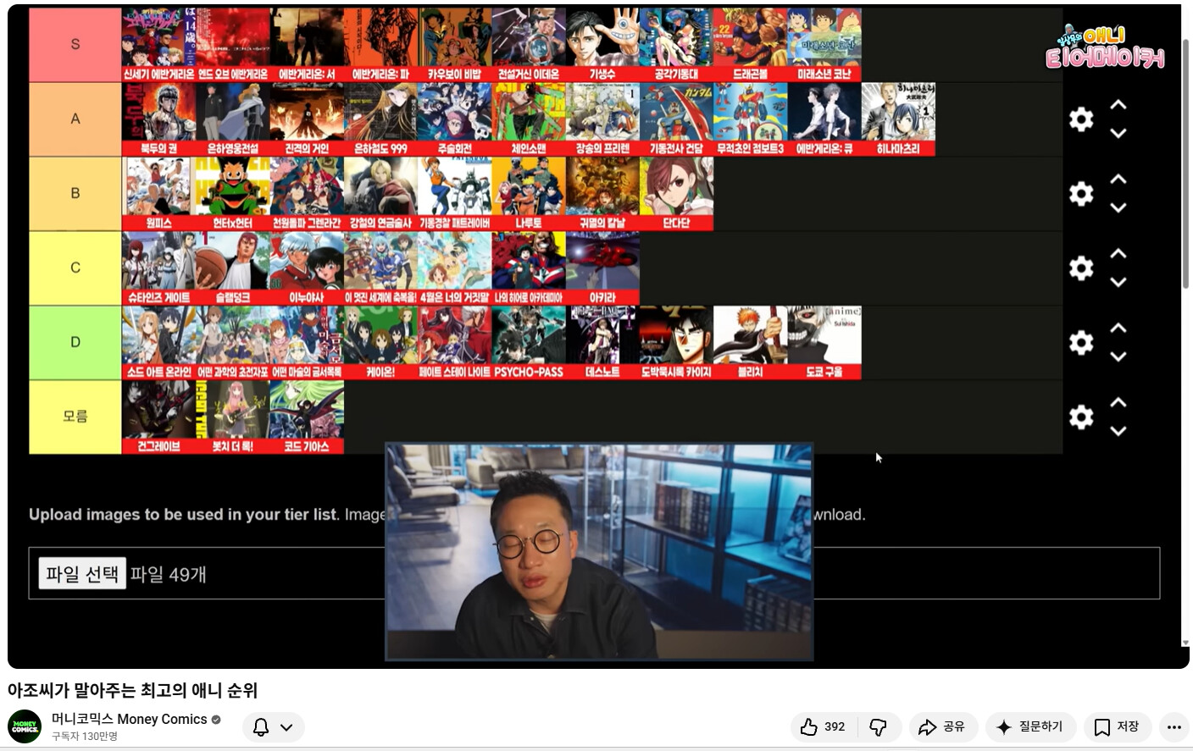The width and height of the screenshot is (1193, 751).
Task: Click the 코드 기아스 thumbnail
Action: (307, 417)
